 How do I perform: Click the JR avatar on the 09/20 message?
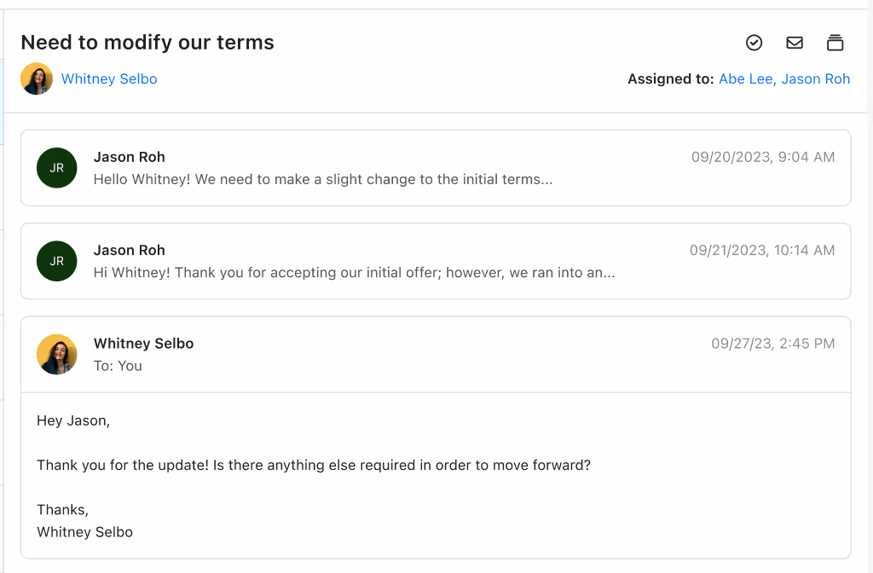[x=57, y=168]
